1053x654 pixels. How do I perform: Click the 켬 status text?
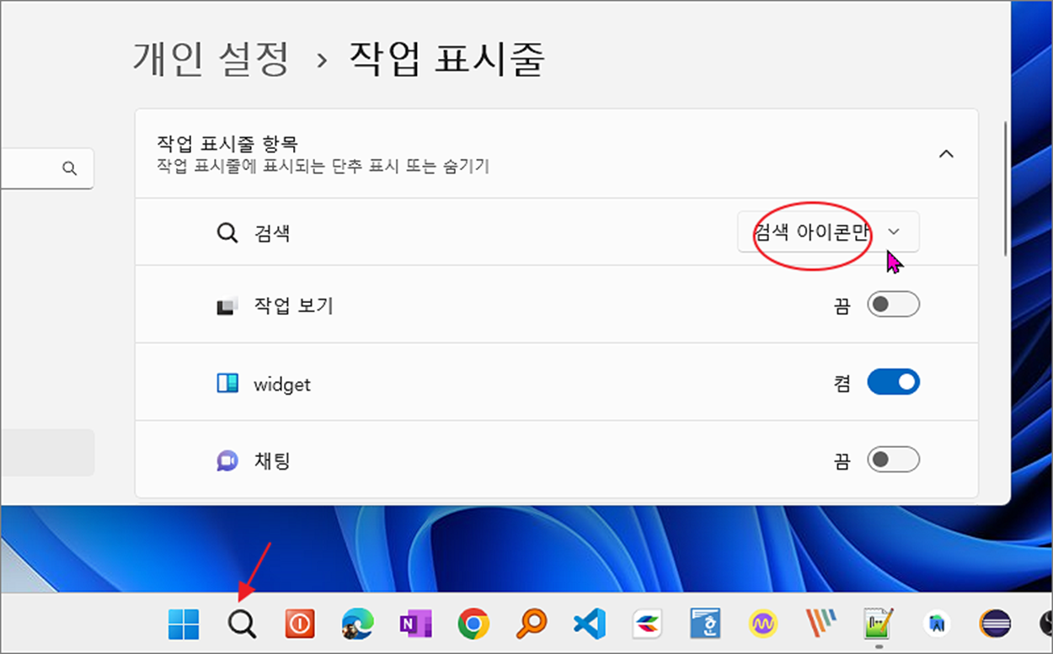coord(842,383)
